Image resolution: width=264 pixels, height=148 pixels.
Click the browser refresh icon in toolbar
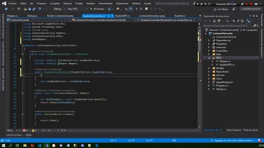point(109,9)
